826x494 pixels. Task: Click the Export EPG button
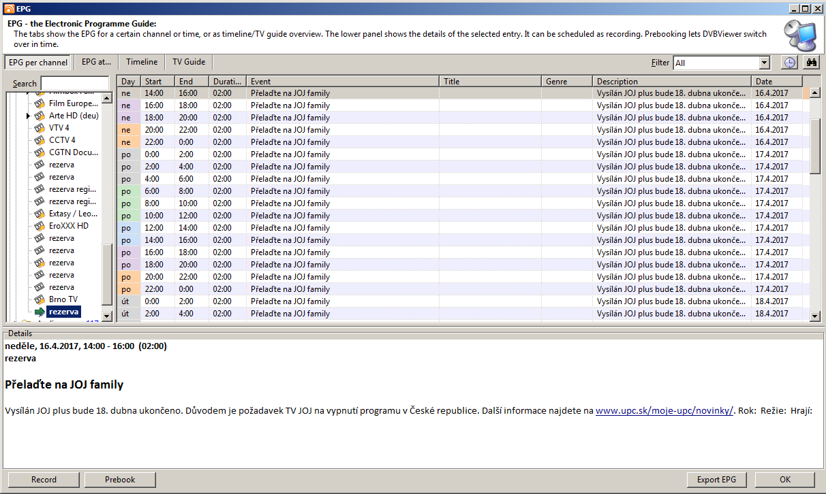716,480
